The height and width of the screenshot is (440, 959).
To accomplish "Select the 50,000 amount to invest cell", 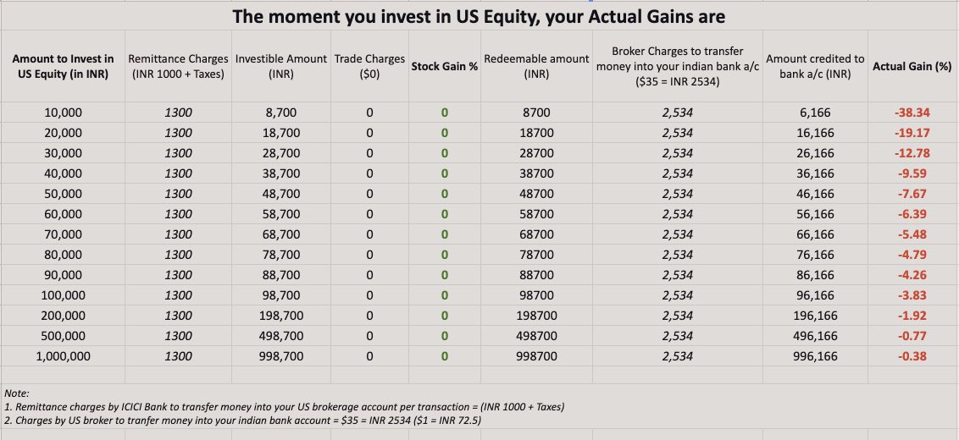I will 63,194.
